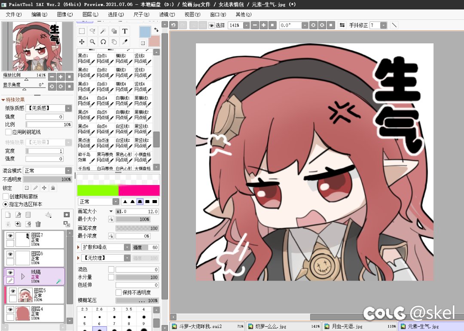Select the rectangular selection tool
464x331 pixels.
(82, 31)
